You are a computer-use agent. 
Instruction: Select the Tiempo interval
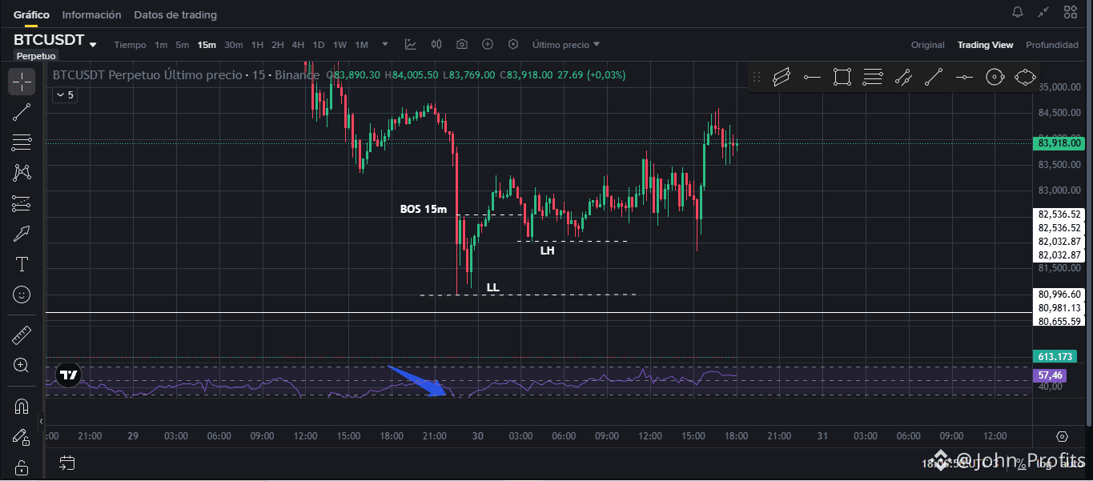[x=130, y=45]
